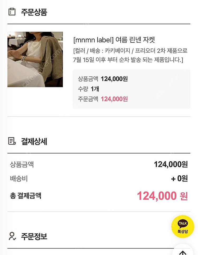Click the clipboard icon beside 주문상품

pos(12,12)
